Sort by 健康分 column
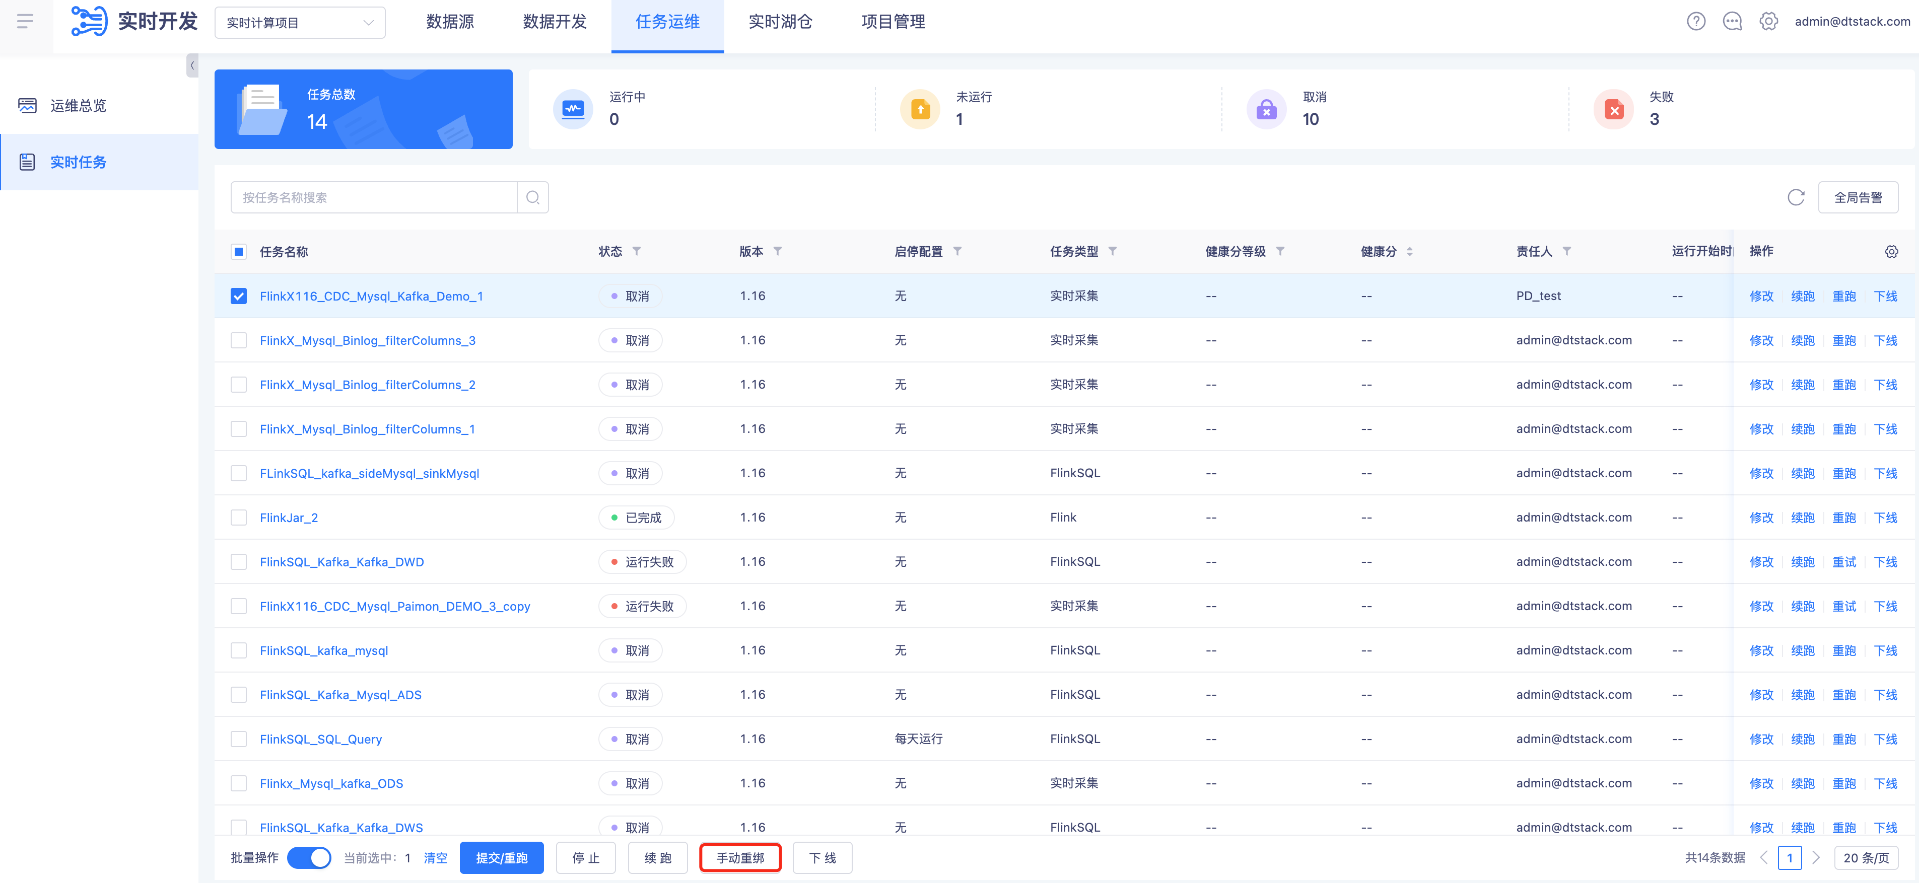Screen dimensions: 1919x883 click(1409, 252)
